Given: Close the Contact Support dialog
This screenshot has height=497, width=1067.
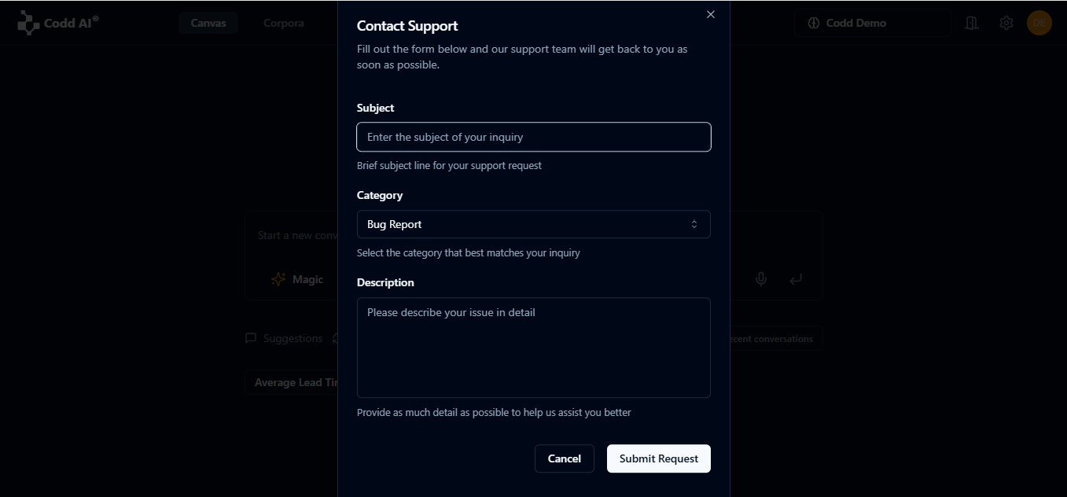Looking at the screenshot, I should [710, 14].
